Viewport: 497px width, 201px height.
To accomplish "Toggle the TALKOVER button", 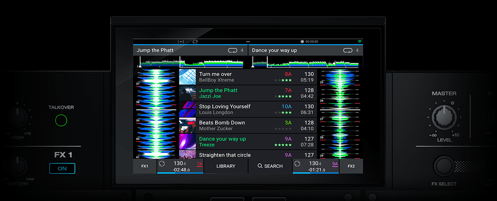I will [x=61, y=121].
